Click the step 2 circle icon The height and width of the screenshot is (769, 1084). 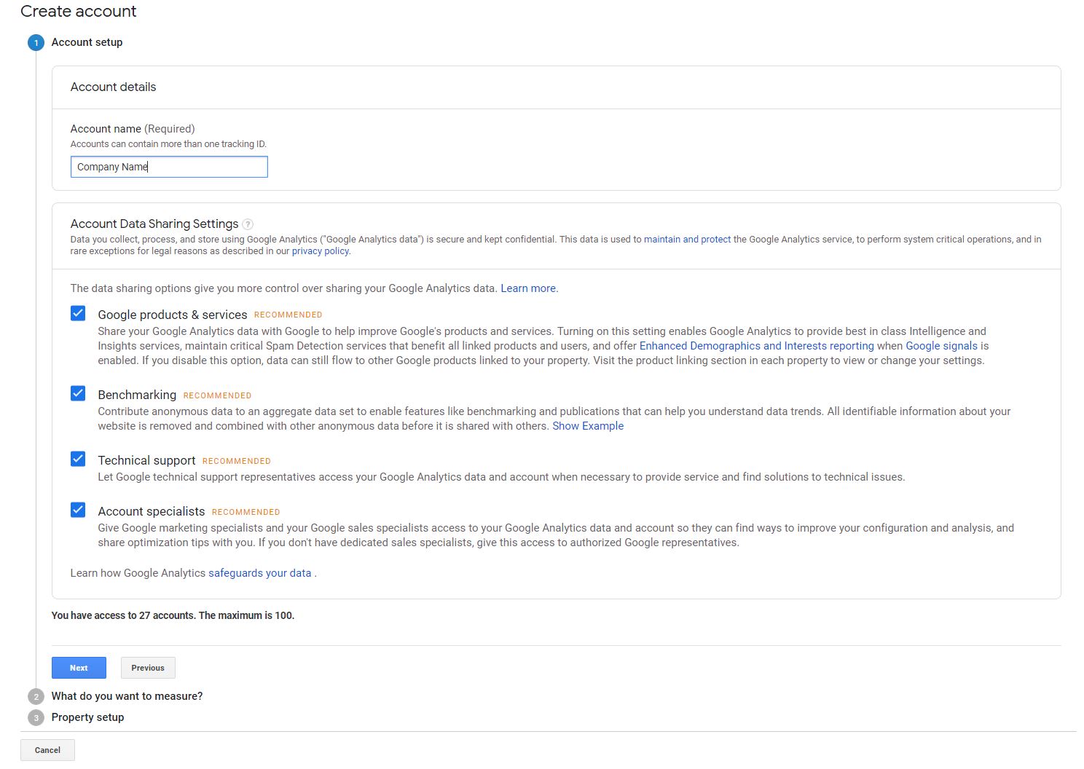(x=36, y=697)
